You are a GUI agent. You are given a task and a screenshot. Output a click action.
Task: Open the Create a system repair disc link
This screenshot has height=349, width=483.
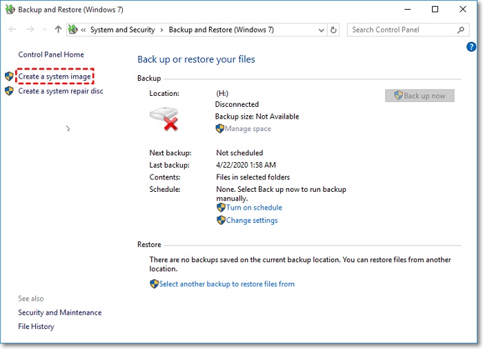[x=61, y=91]
